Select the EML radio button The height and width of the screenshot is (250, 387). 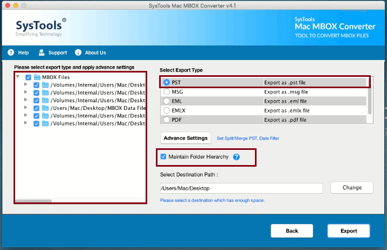coord(167,101)
